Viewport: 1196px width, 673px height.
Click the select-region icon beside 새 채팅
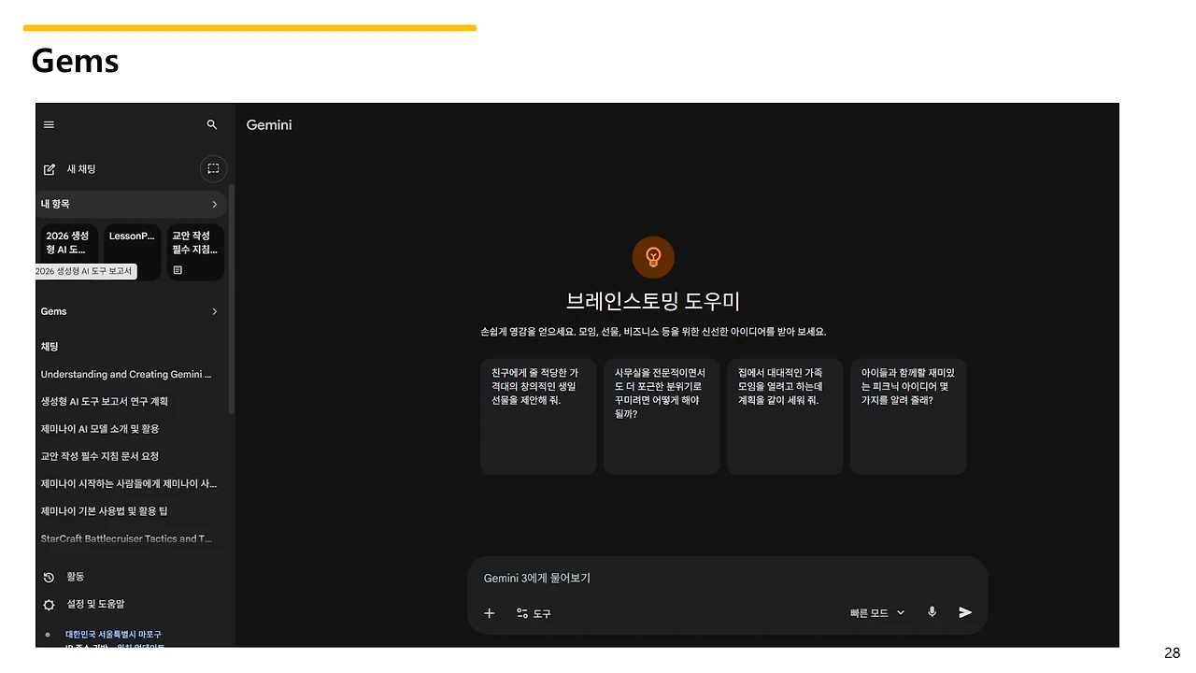point(213,168)
